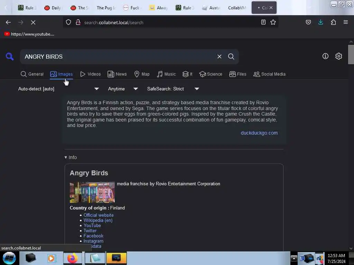
Task: Open the Facebook link
Action: coord(93,236)
